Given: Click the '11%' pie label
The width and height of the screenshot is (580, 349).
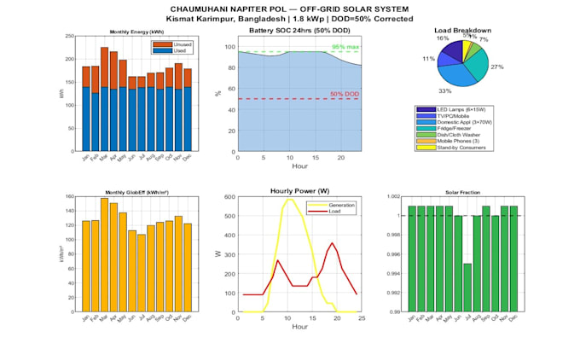Looking at the screenshot, I should (x=429, y=59).
